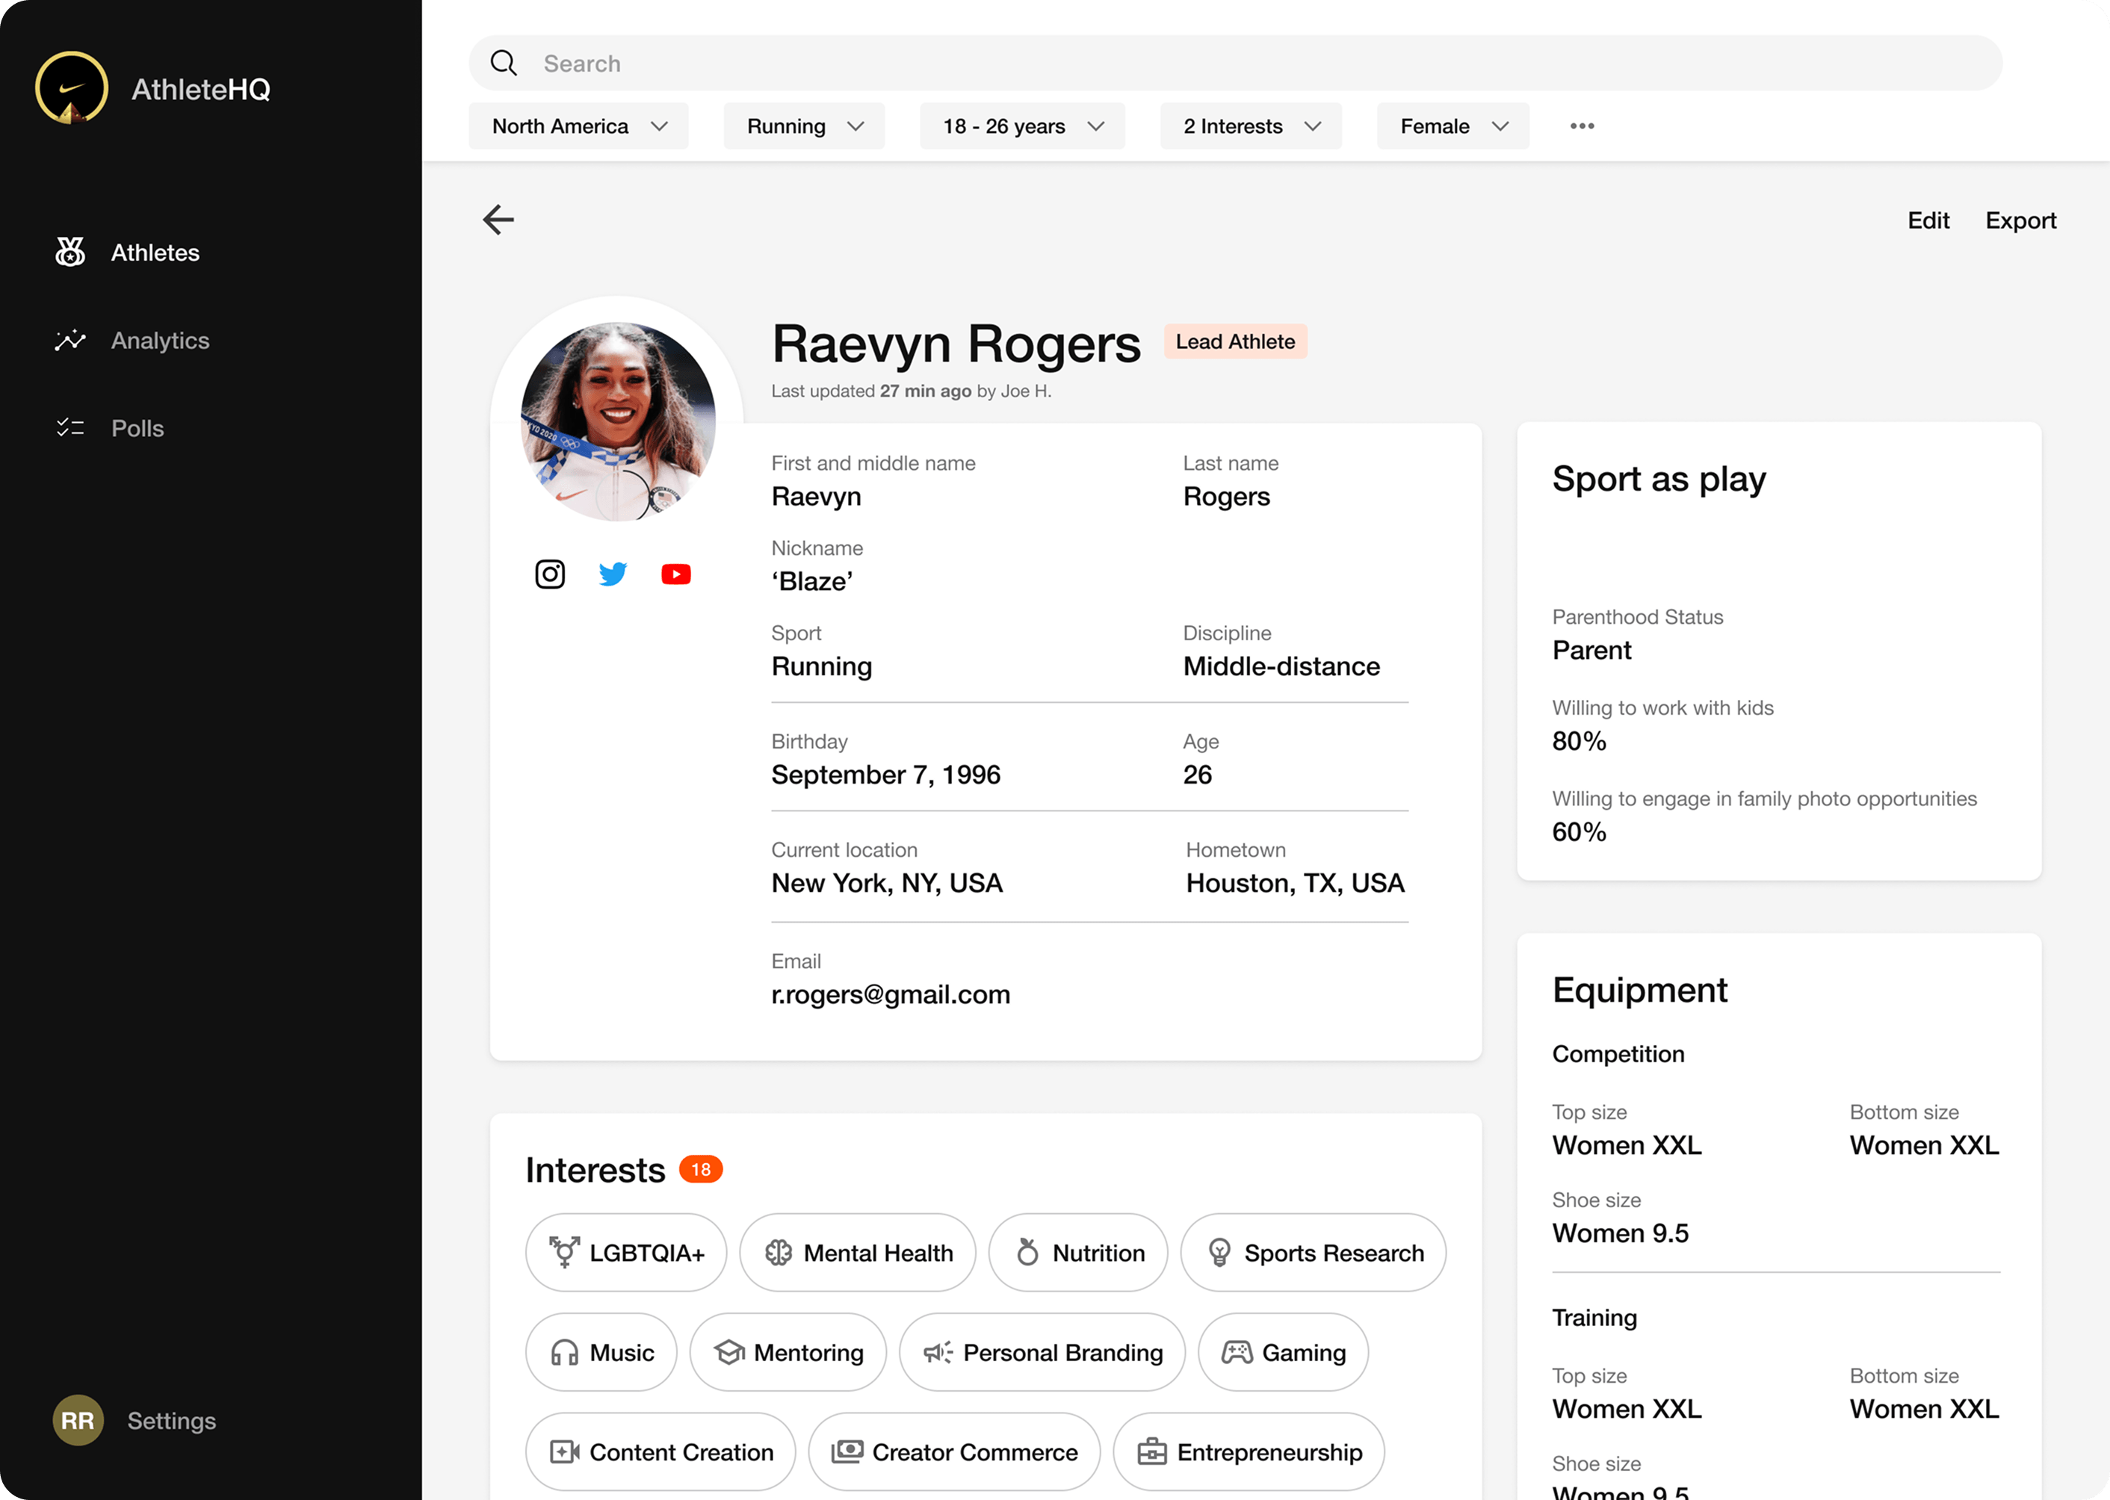2110x1500 pixels.
Task: Open Raevyn's Twitter profile icon
Action: point(613,574)
